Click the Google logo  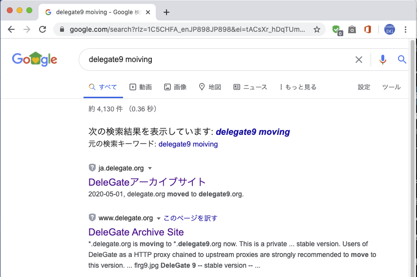35,60
